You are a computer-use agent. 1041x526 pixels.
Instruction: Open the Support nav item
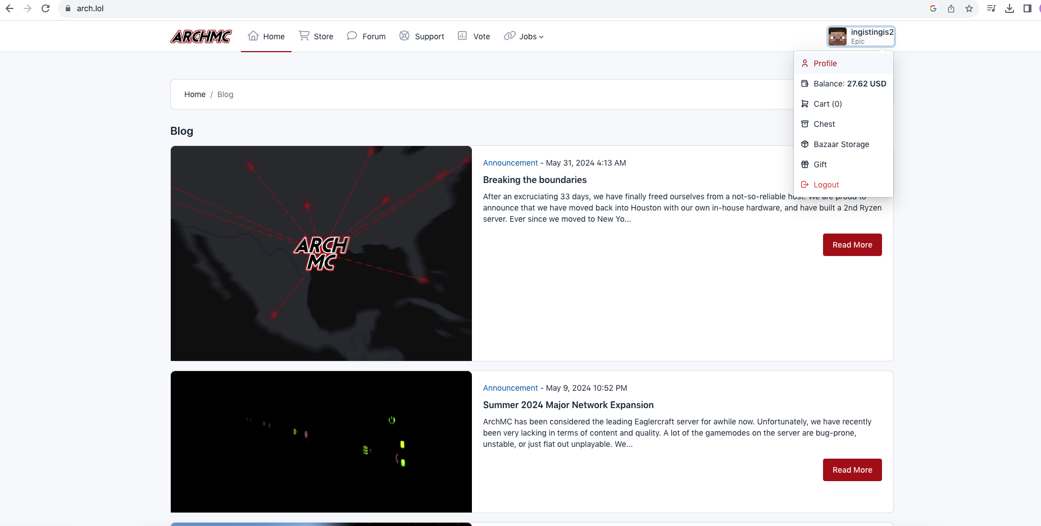(x=422, y=36)
